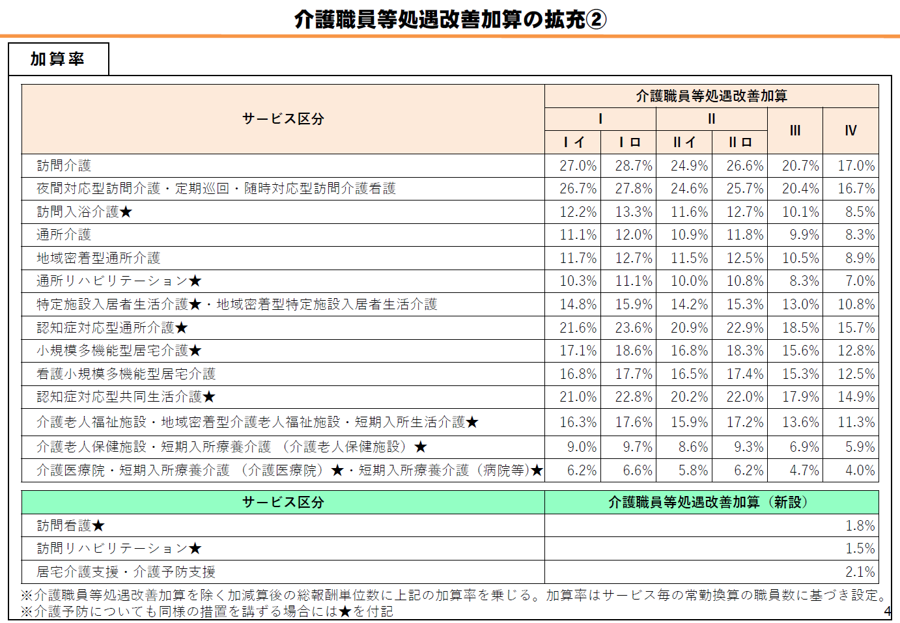The width and height of the screenshot is (900, 623).
Task: Click the Ⅱロ sub-column header
Action: [738, 142]
